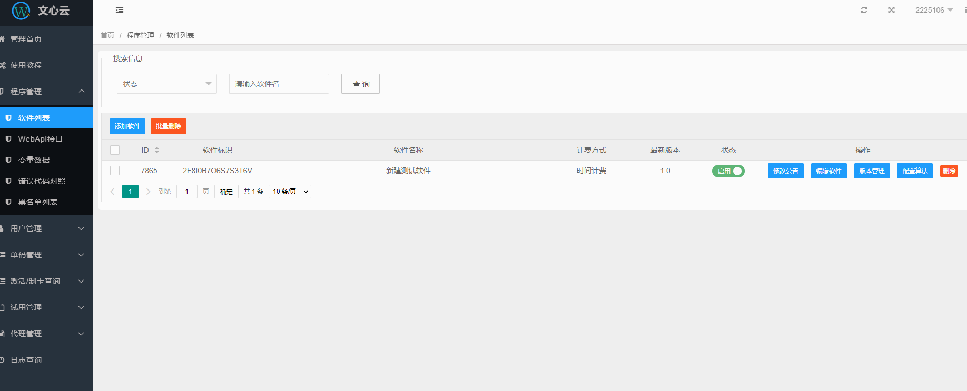Open the 2225106 account dropdown
The width and height of the screenshot is (967, 391).
933,10
